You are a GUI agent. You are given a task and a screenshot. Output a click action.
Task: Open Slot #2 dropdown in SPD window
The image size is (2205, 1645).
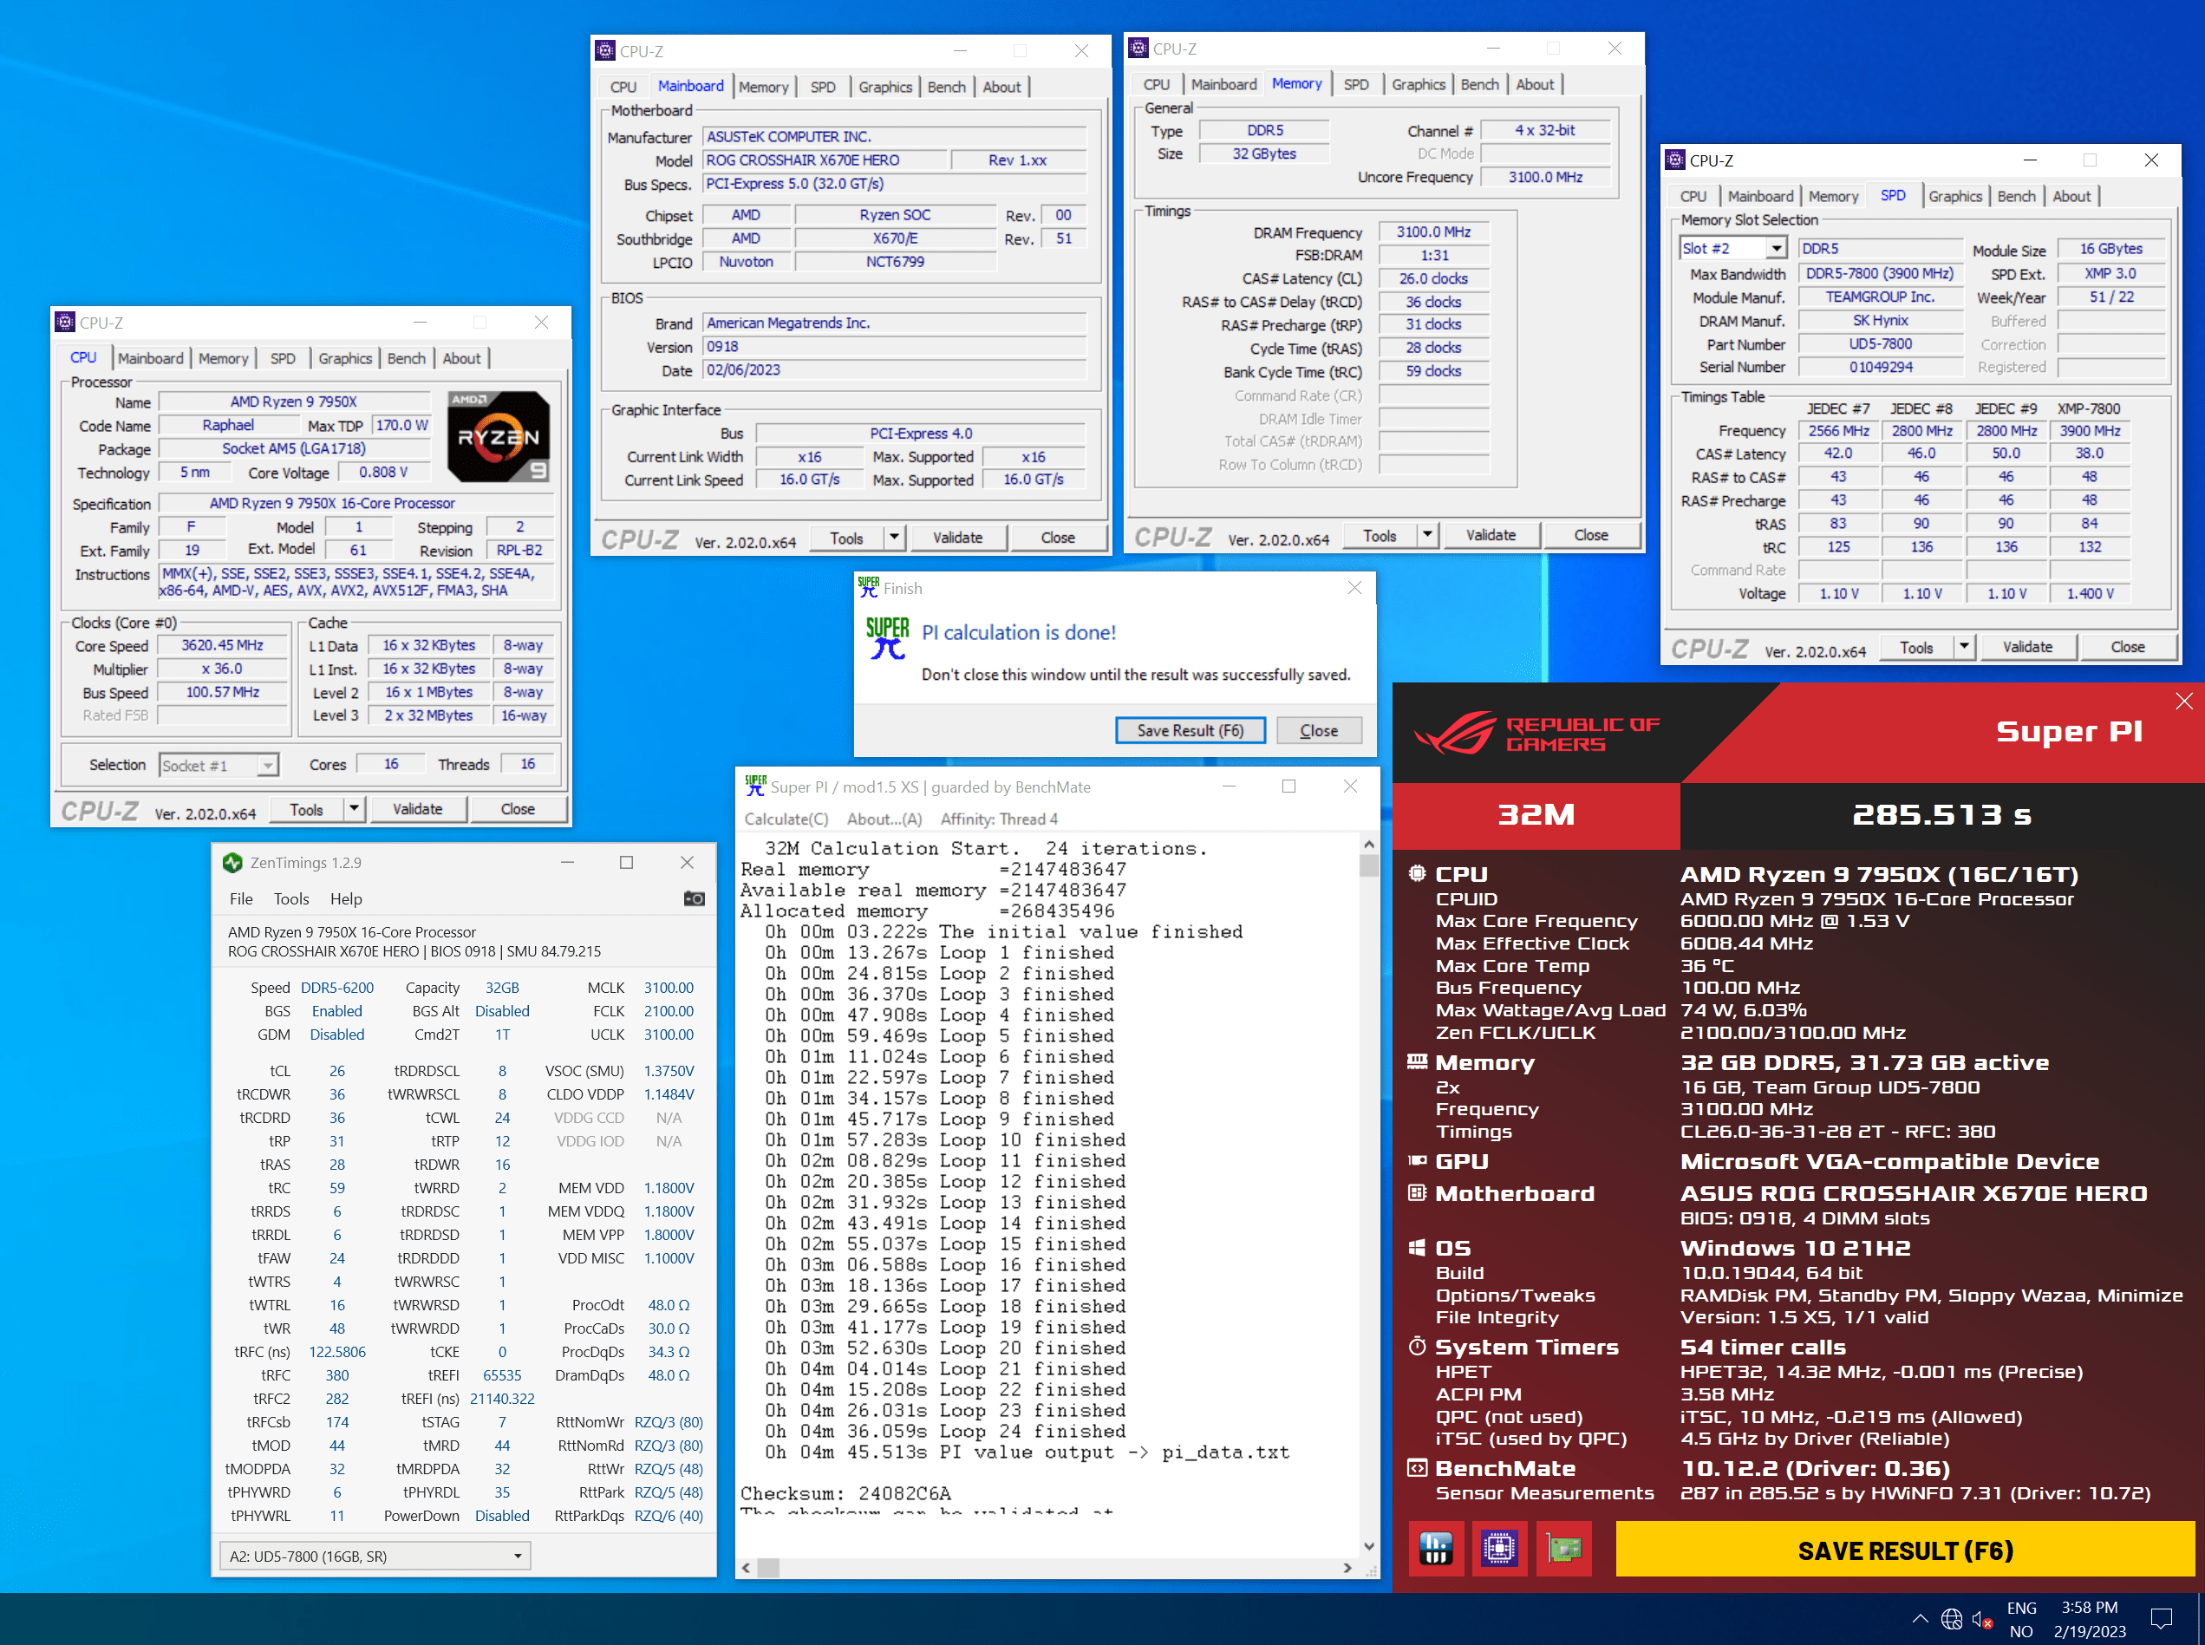pos(1776,248)
